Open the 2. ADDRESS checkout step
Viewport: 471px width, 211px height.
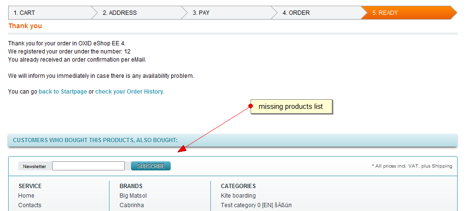(120, 13)
